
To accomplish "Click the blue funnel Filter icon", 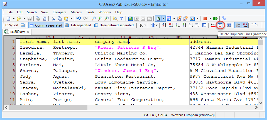I will tap(122, 19).
